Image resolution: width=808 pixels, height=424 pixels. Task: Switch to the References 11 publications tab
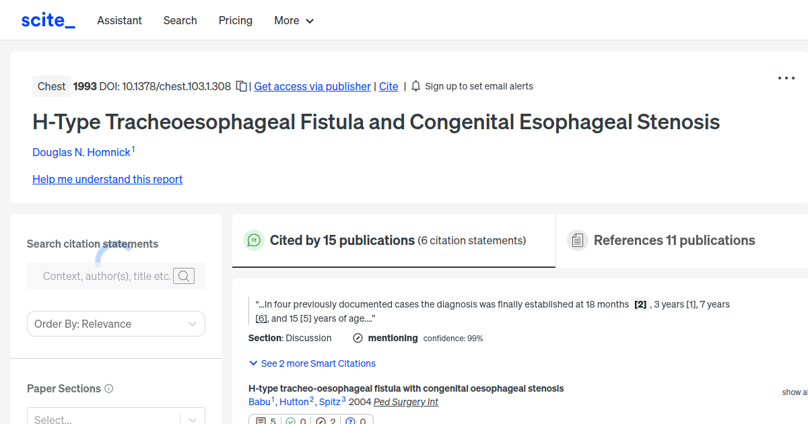point(673,240)
